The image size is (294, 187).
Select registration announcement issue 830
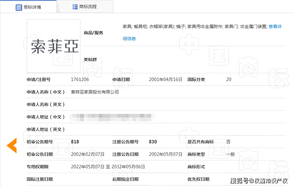[x=153, y=142]
